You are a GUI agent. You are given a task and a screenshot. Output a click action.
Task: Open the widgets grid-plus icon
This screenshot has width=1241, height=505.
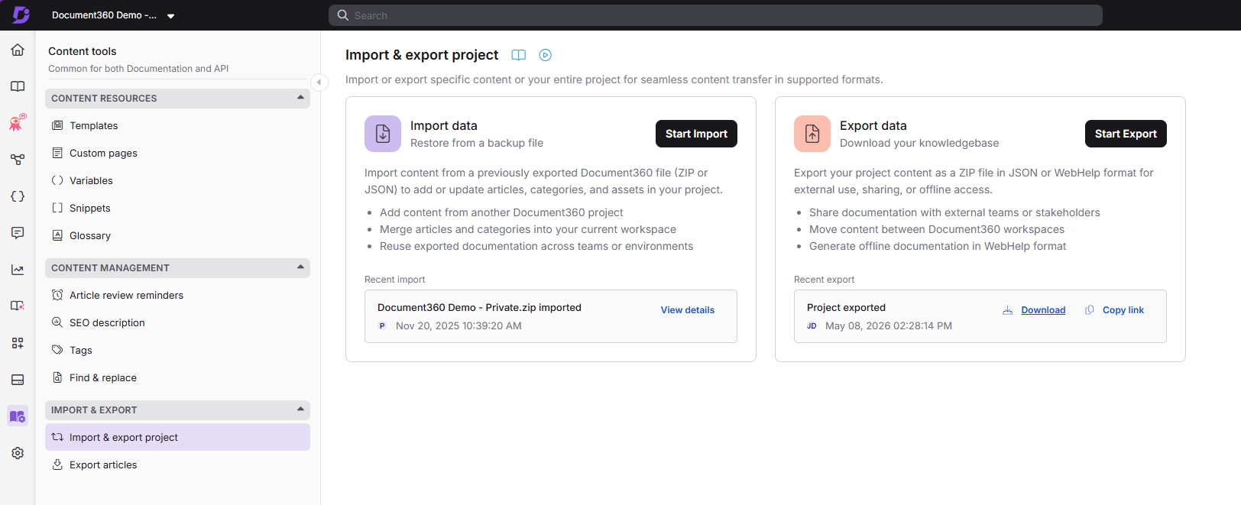pos(18,343)
